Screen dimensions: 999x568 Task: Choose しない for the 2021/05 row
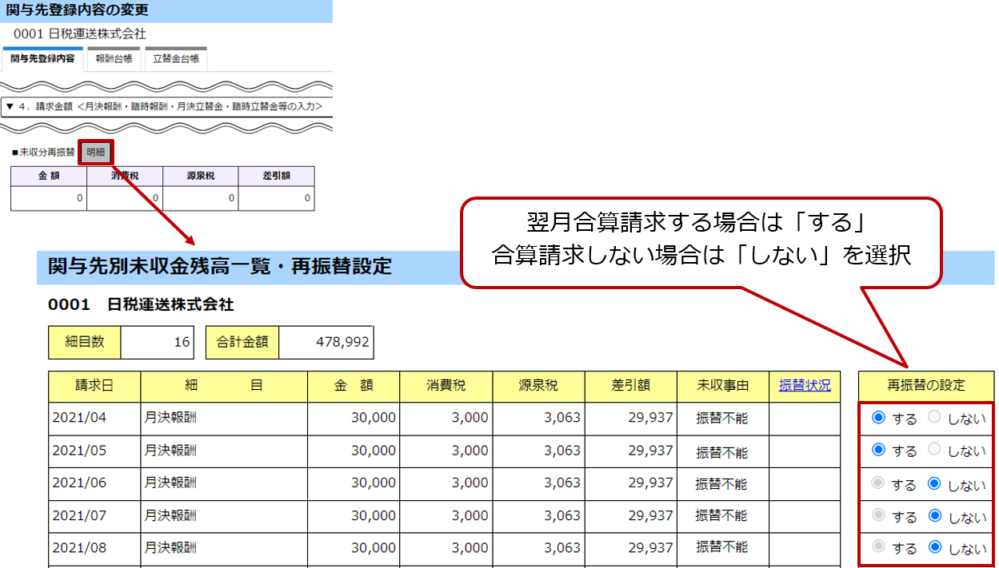pos(934,450)
